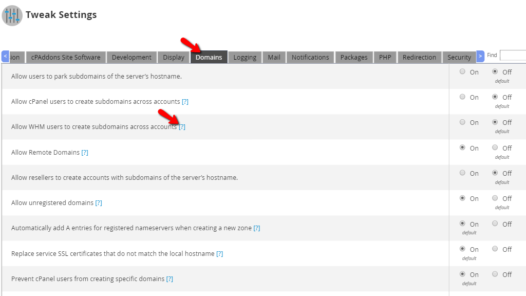Open help for cPanel users subdomains across accounts
This screenshot has height=296, width=526.
(x=185, y=102)
